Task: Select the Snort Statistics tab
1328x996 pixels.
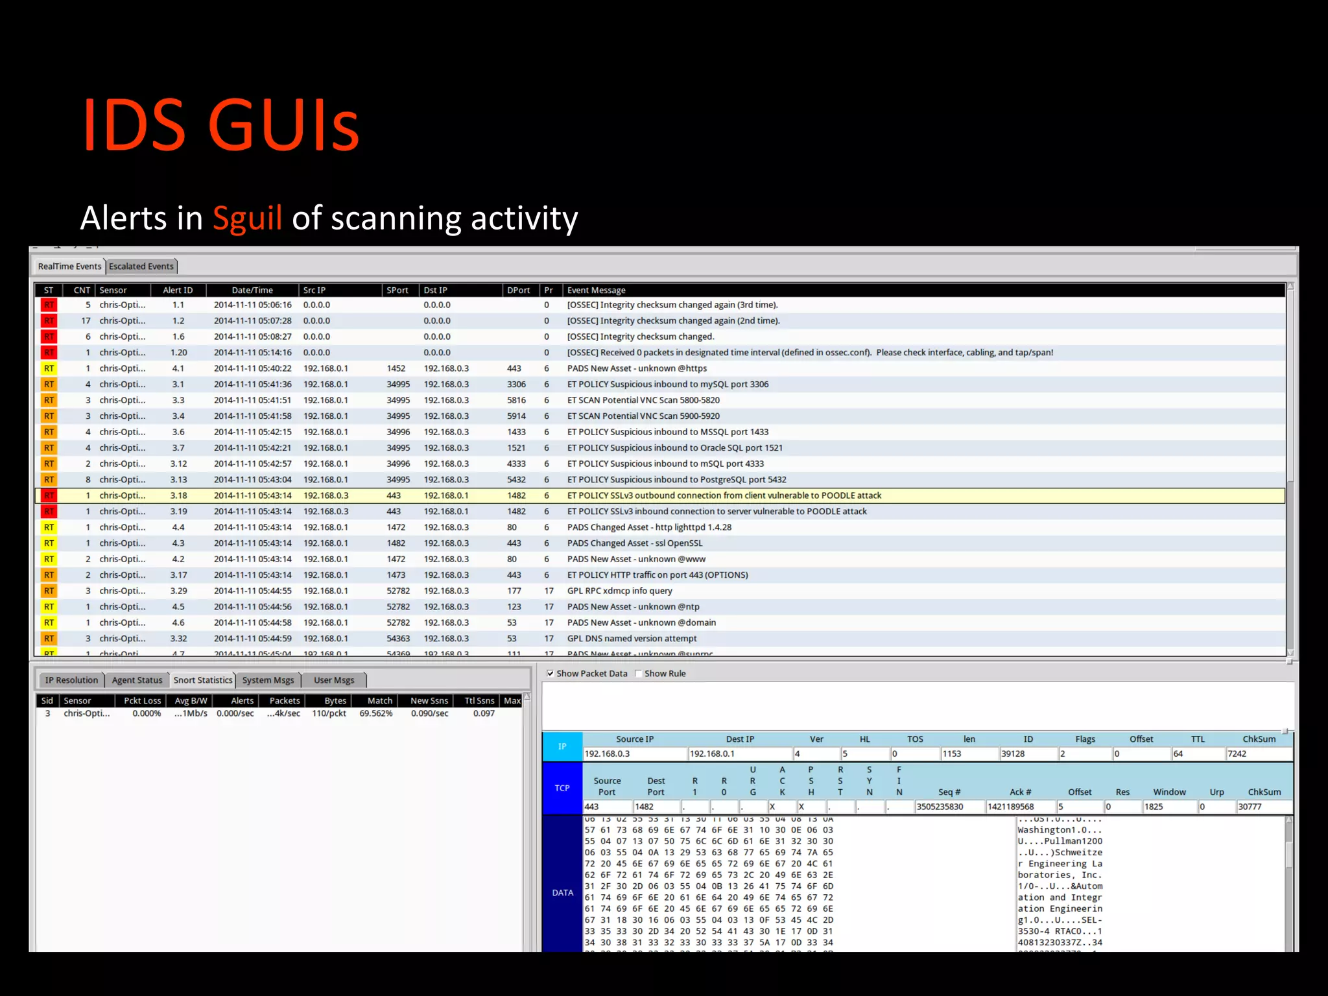Action: pyautogui.click(x=202, y=680)
